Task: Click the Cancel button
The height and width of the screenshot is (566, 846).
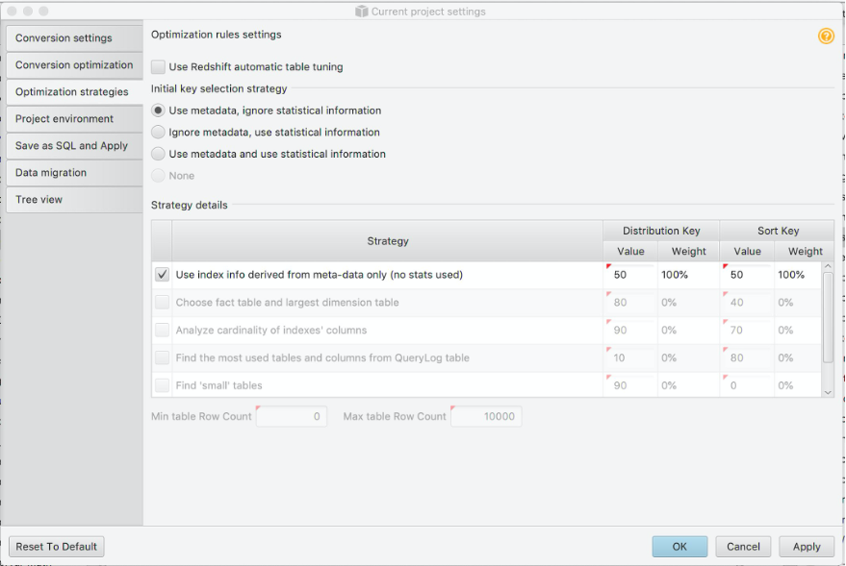Action: pyautogui.click(x=743, y=547)
